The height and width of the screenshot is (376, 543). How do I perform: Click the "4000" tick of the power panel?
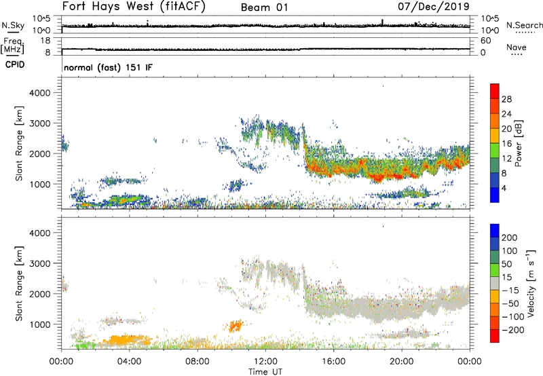(x=40, y=93)
